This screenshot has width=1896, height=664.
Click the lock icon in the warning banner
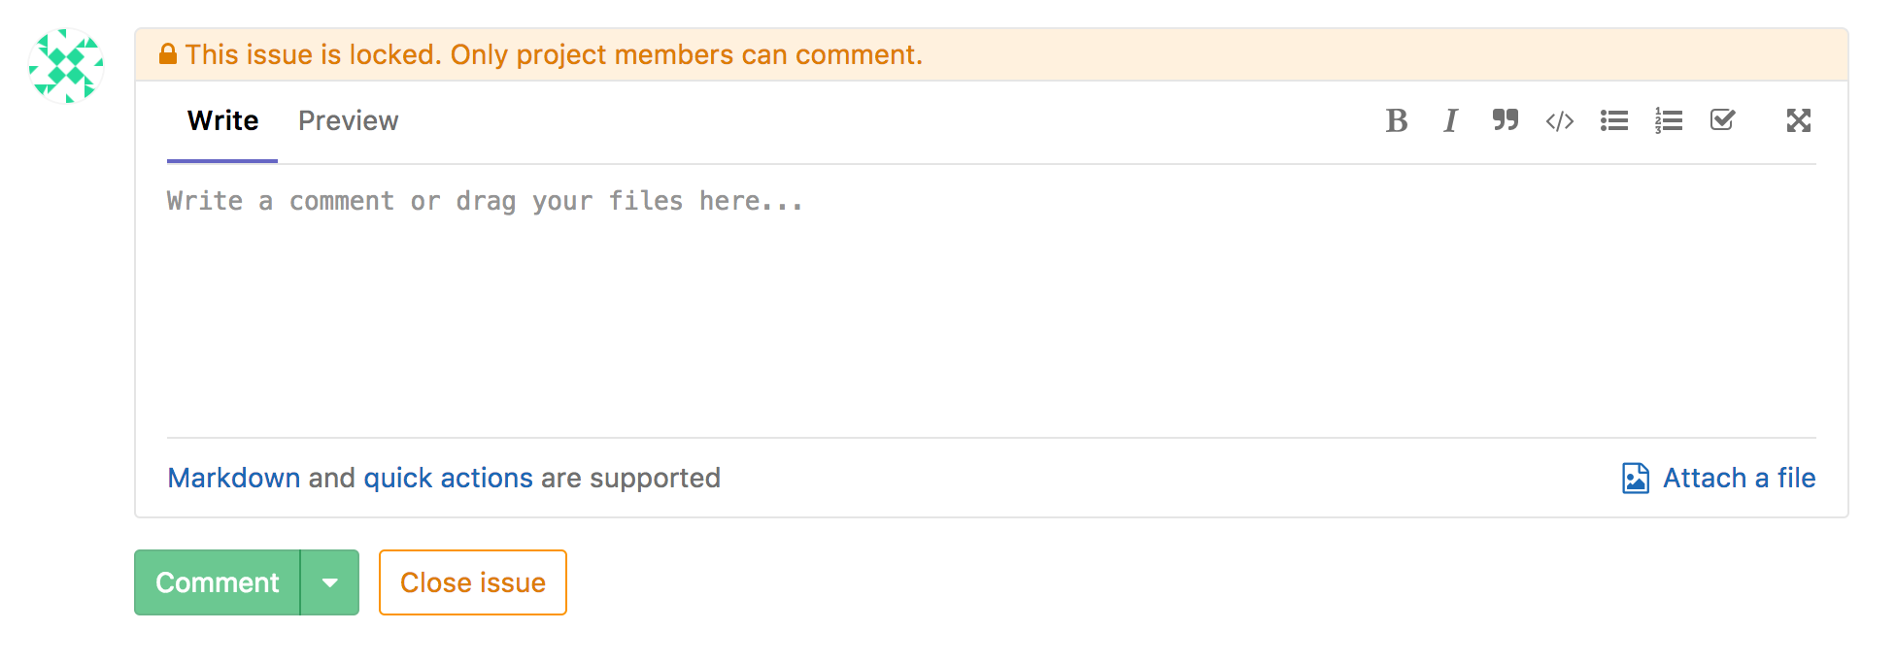click(169, 53)
